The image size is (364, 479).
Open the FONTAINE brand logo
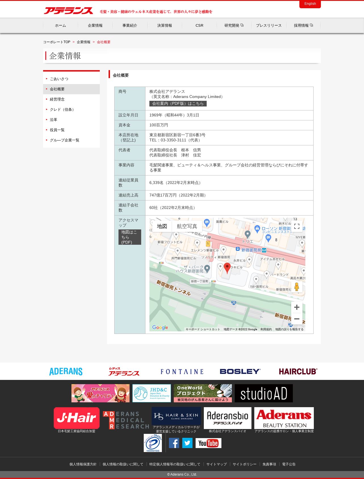[182, 372]
